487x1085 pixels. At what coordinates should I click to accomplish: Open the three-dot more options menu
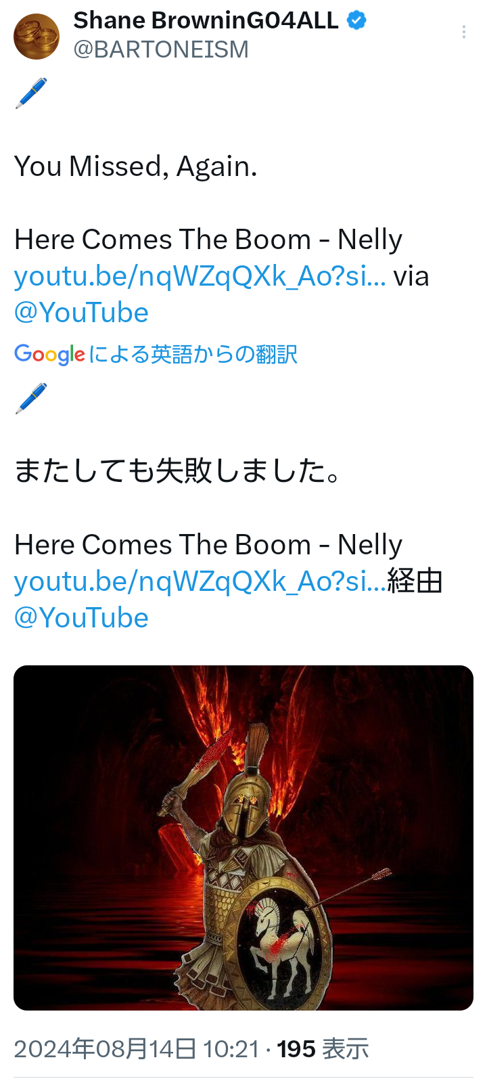tap(464, 32)
